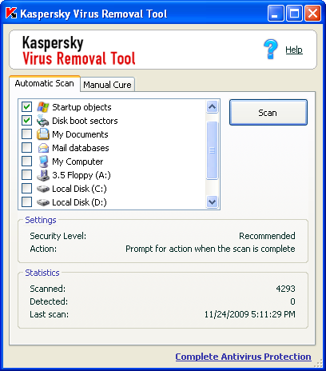Uncheck the Disk boot sectors checkbox

[x=26, y=121]
